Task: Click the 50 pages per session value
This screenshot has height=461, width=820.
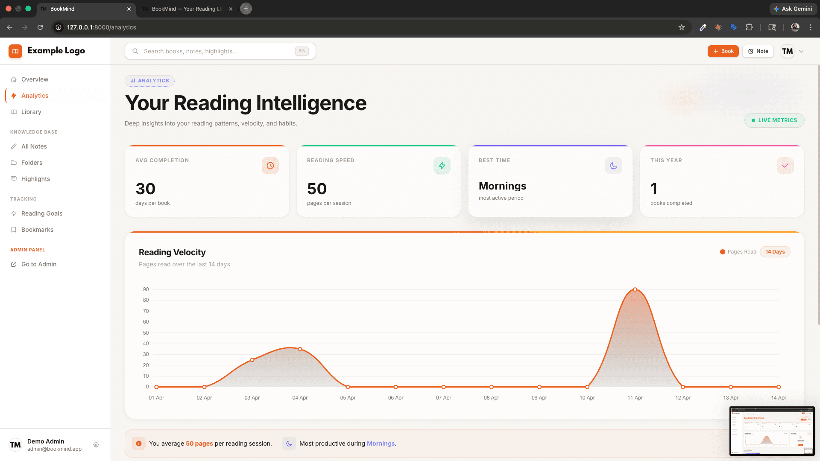Action: (x=317, y=189)
